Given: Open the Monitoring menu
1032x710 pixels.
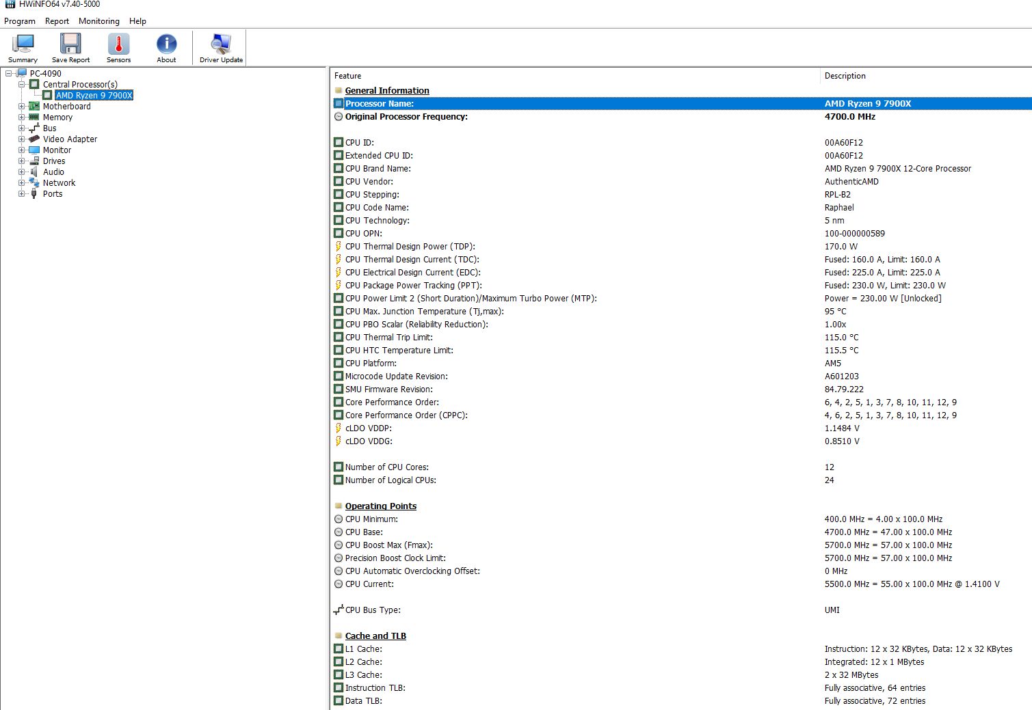Looking at the screenshot, I should point(99,21).
